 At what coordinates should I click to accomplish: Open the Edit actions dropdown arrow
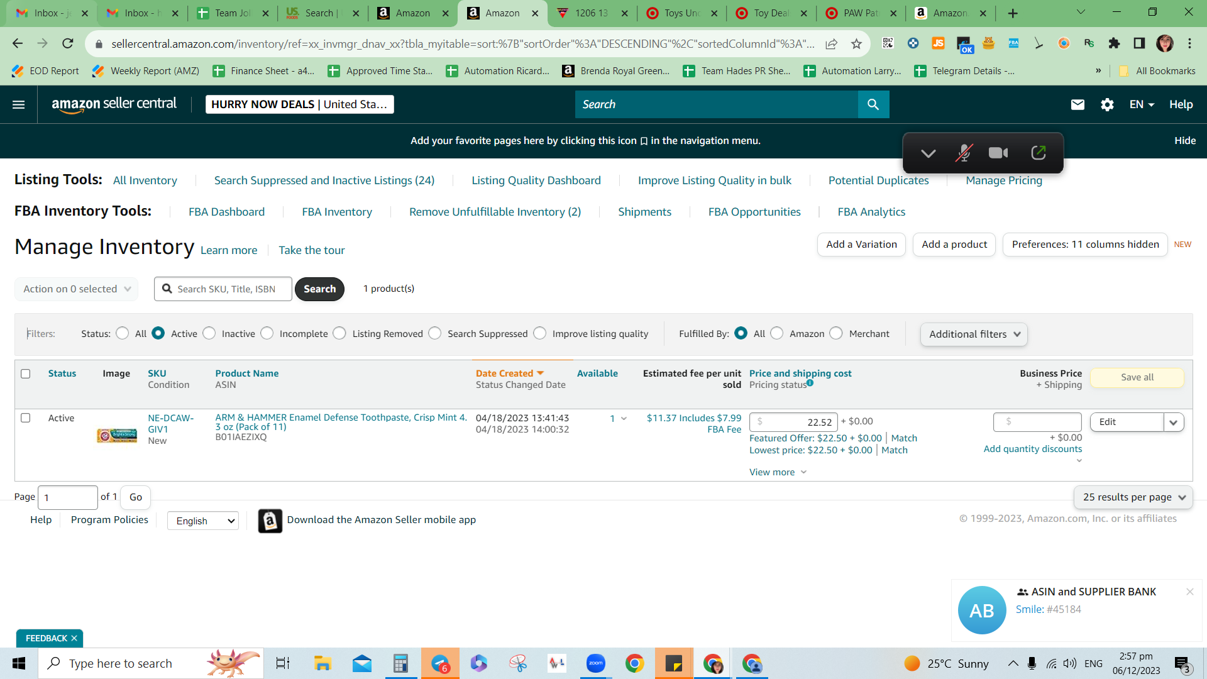[x=1174, y=422]
